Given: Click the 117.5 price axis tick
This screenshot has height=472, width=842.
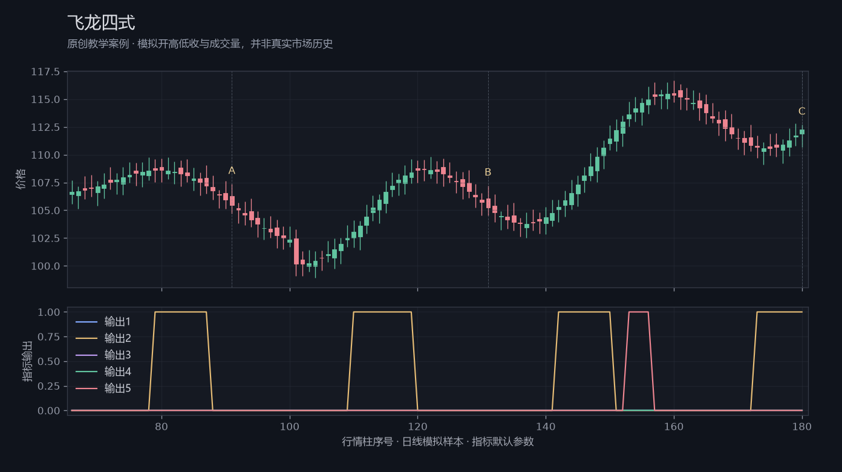Looking at the screenshot, I should click(45, 72).
